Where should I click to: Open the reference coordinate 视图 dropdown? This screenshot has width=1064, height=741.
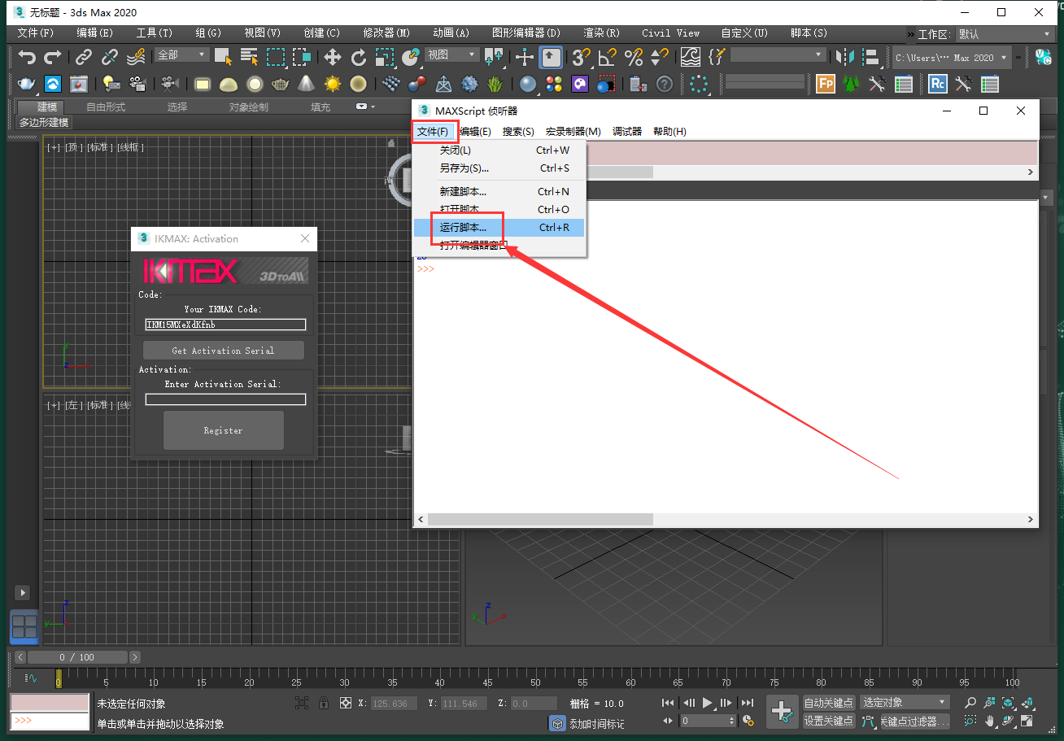(x=452, y=54)
